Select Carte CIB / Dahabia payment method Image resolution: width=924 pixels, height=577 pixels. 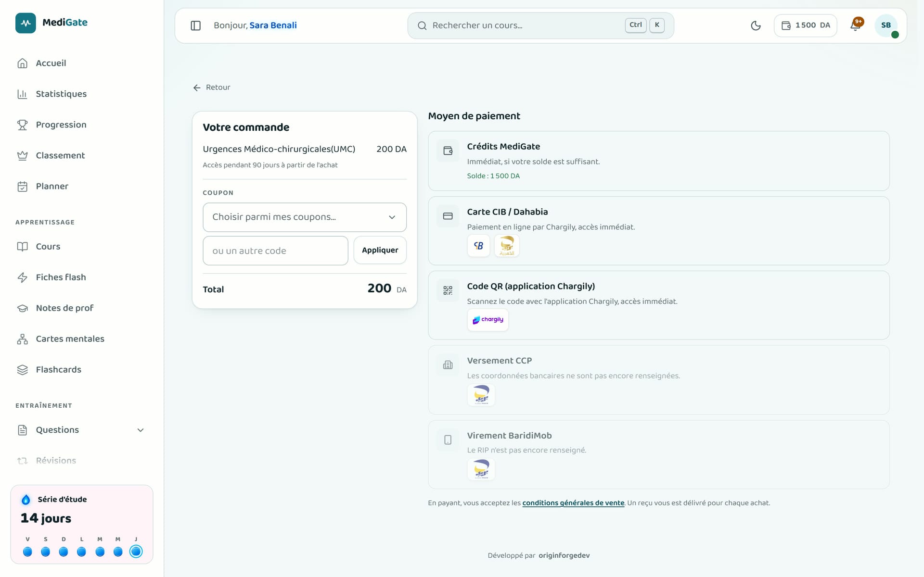click(x=659, y=231)
